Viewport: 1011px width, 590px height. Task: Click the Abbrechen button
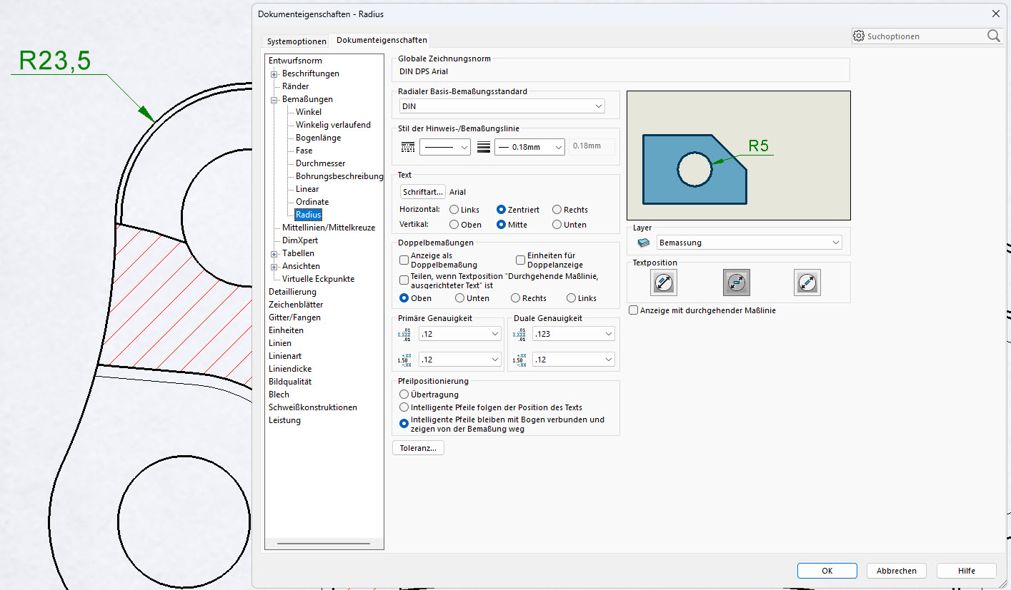tap(897, 571)
